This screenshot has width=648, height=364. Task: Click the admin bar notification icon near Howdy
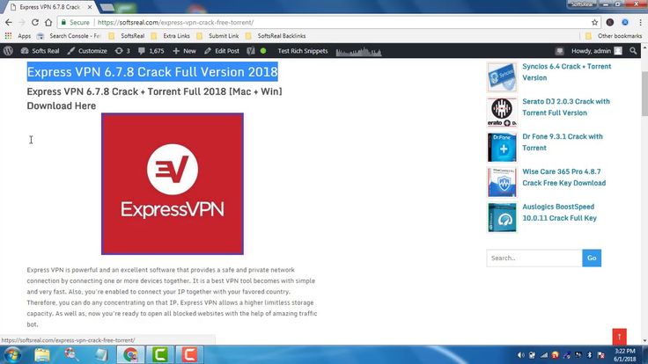[x=560, y=51]
